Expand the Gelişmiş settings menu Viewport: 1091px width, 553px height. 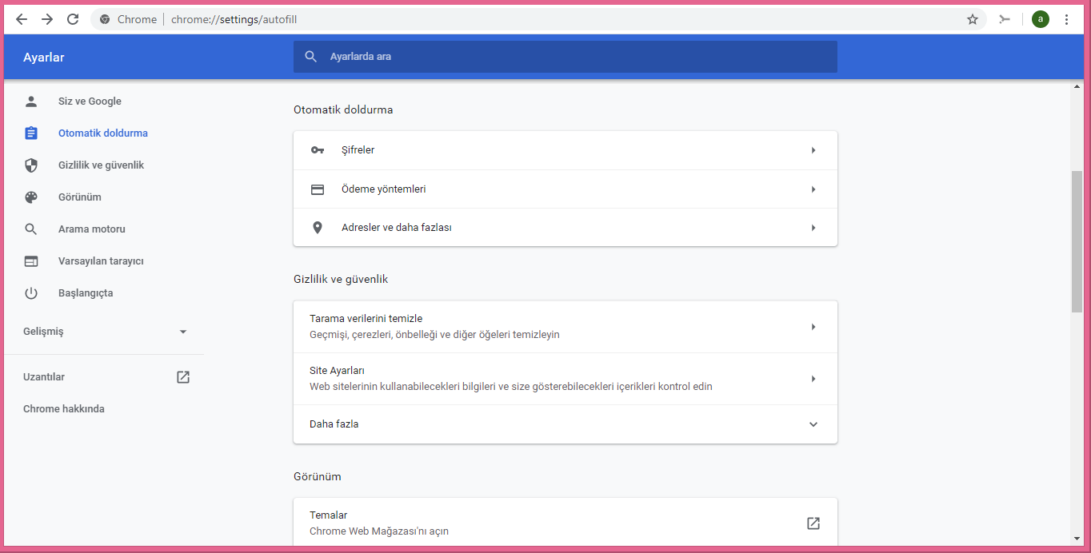[x=182, y=331]
